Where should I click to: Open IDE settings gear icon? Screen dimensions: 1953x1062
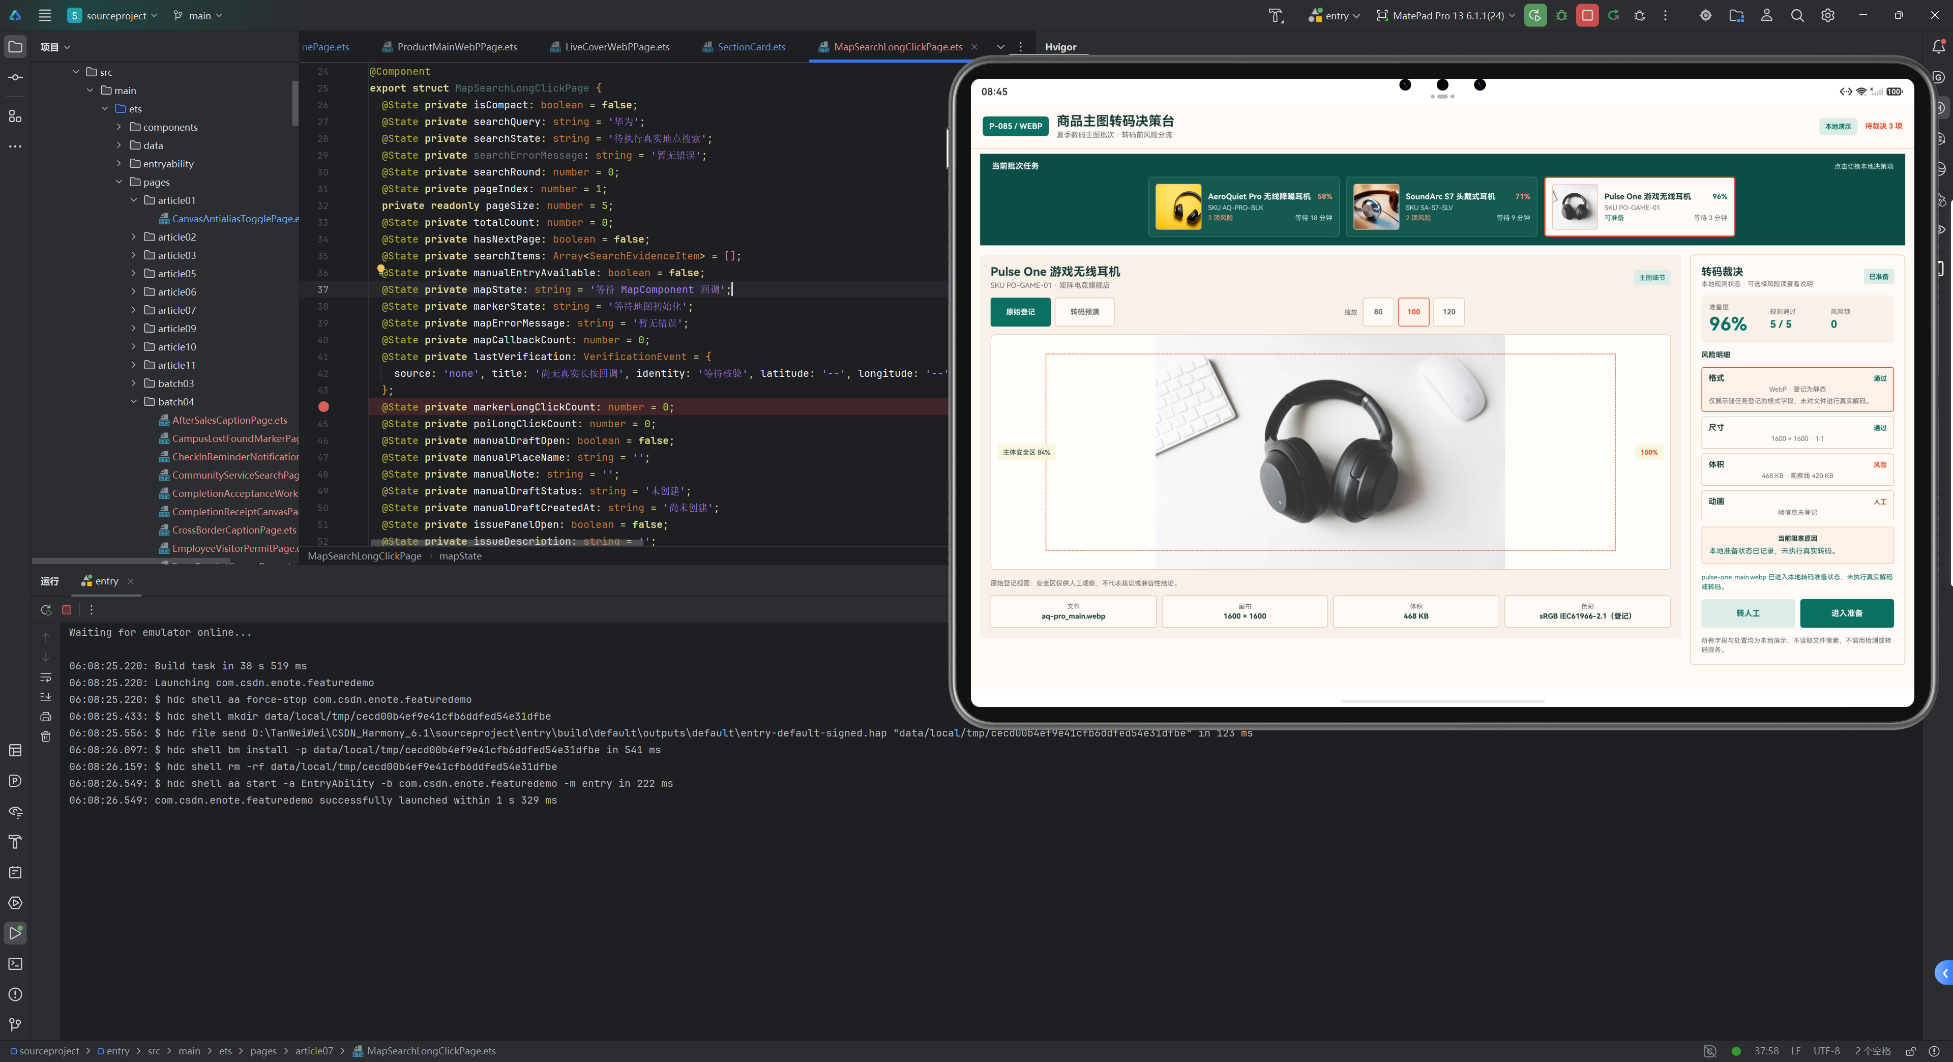click(1828, 15)
